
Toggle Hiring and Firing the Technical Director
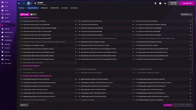78,21
